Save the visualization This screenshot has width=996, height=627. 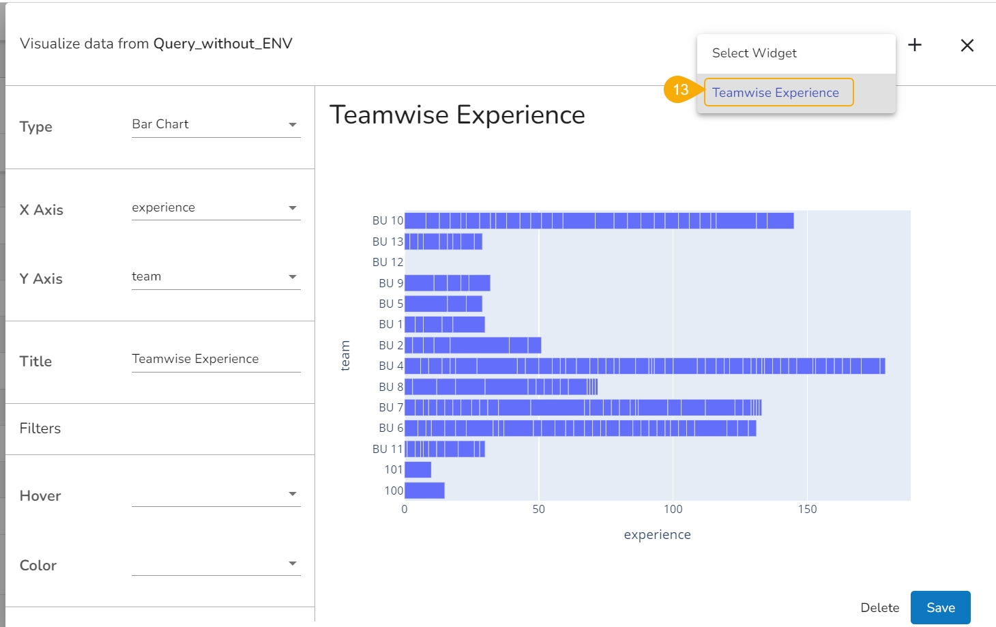[940, 607]
